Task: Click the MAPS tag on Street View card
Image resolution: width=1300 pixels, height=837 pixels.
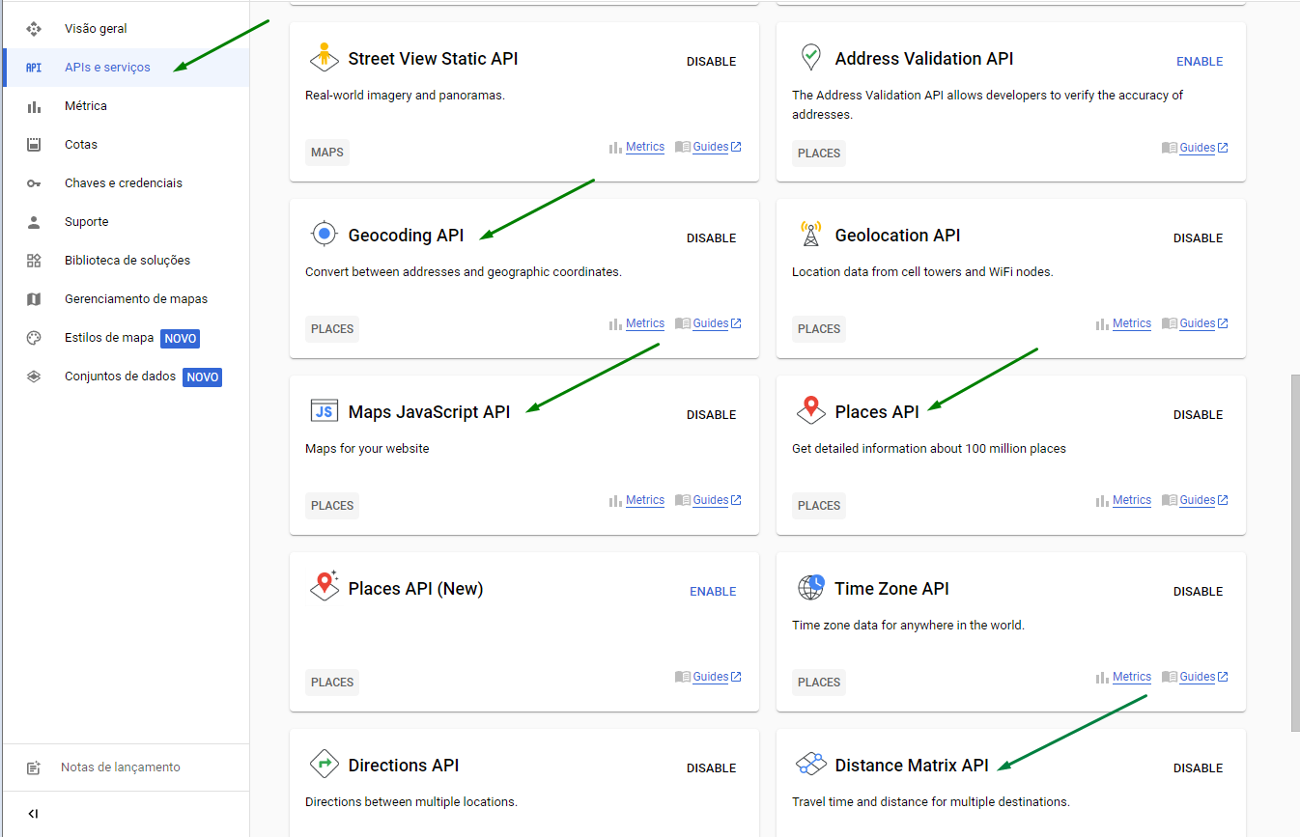Action: tap(327, 153)
